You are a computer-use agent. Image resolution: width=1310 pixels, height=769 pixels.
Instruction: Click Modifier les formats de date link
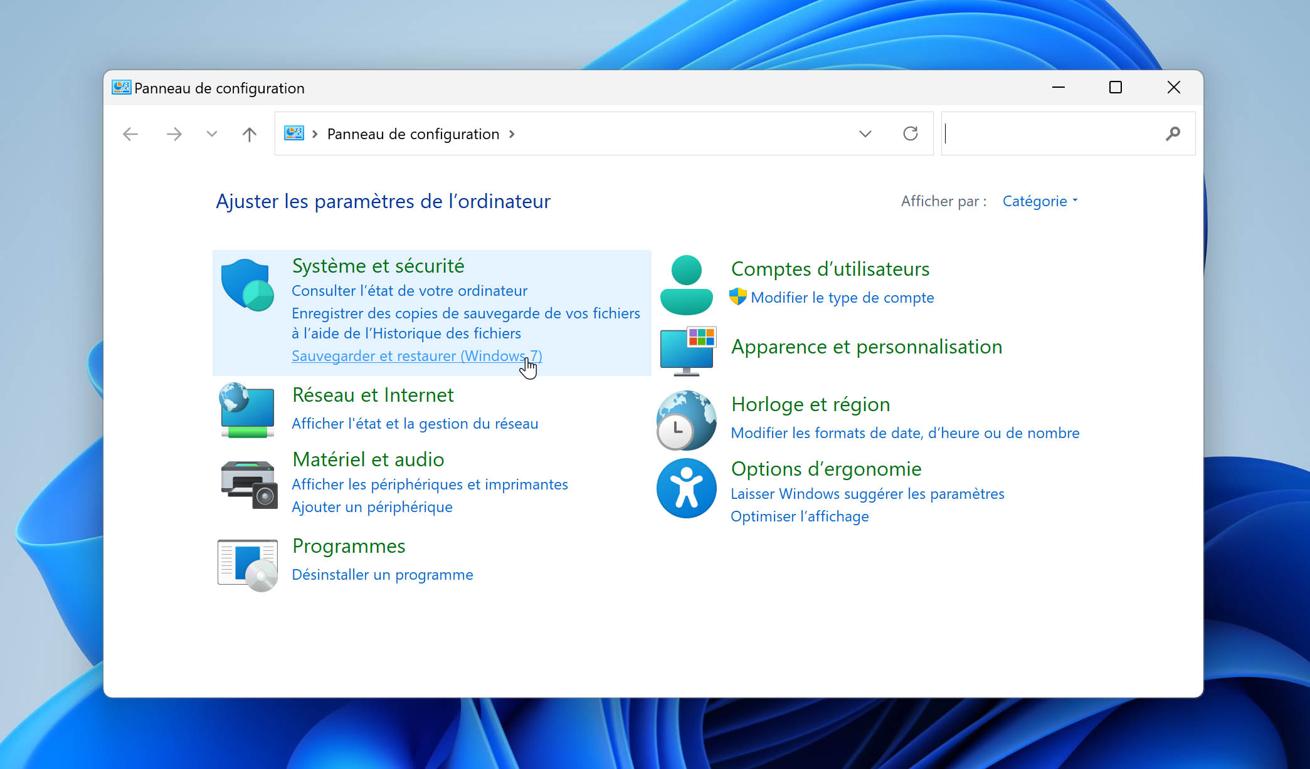(905, 433)
